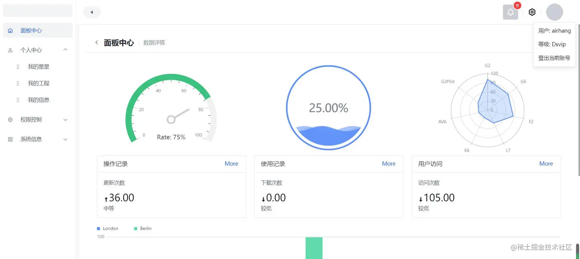Open 我的工程 in the sidebar
Viewport: 580px width, 259px height.
[x=38, y=83]
